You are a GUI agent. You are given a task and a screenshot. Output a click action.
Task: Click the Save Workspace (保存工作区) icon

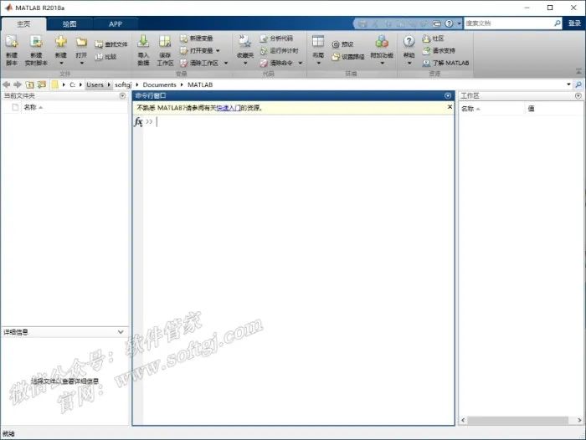point(165,42)
